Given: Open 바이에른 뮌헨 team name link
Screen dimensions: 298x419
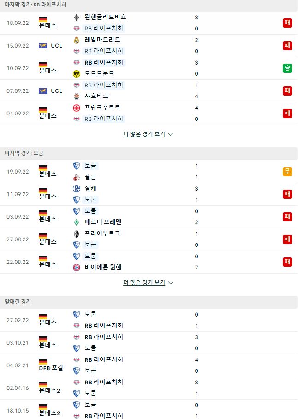Looking at the screenshot, I should point(103,267).
